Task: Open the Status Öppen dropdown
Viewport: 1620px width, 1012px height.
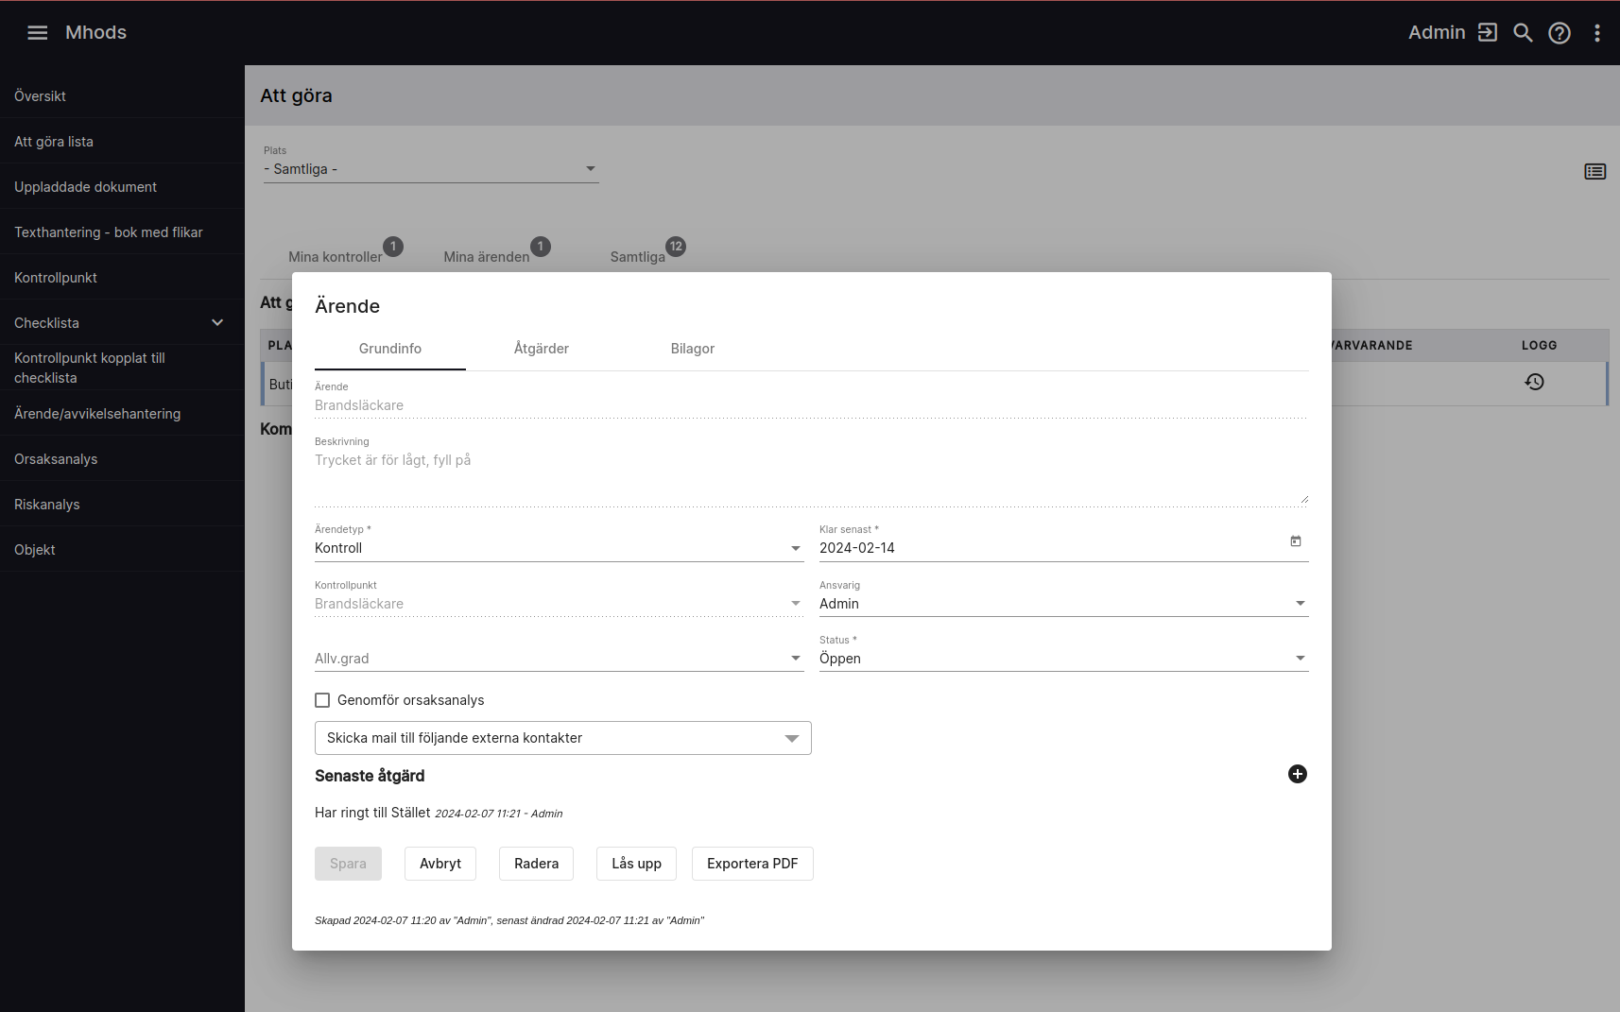Action: pos(1063,659)
